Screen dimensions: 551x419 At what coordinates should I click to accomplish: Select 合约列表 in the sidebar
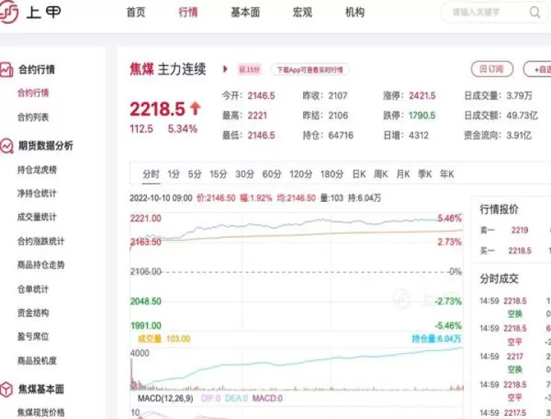pyautogui.click(x=33, y=117)
